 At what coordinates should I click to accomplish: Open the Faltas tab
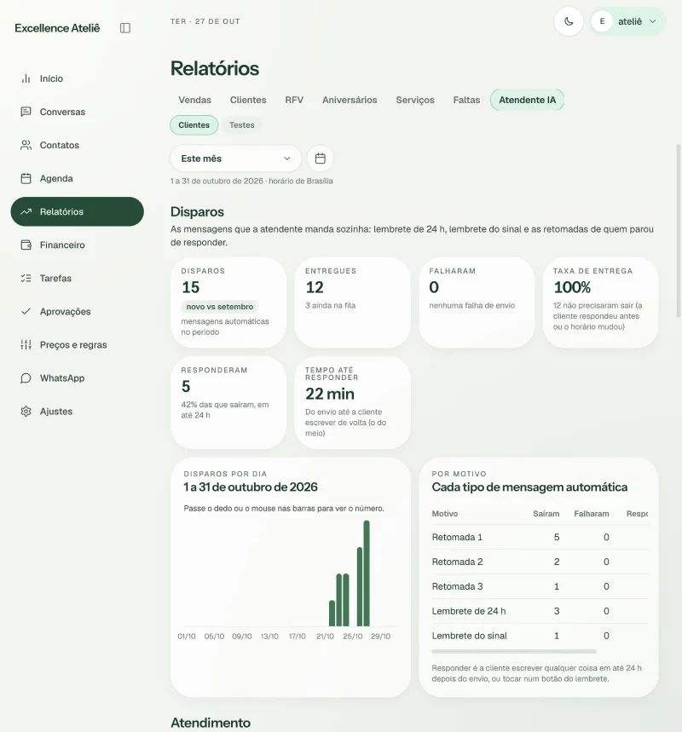(x=466, y=100)
